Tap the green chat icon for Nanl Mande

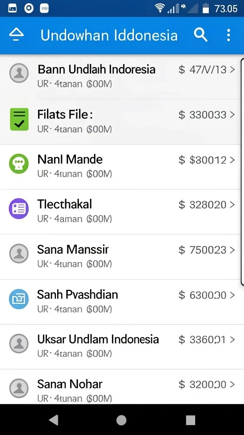19,164
